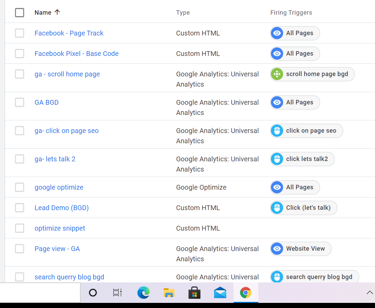
Task: Show hidden system tray icons
Action: click(370, 292)
